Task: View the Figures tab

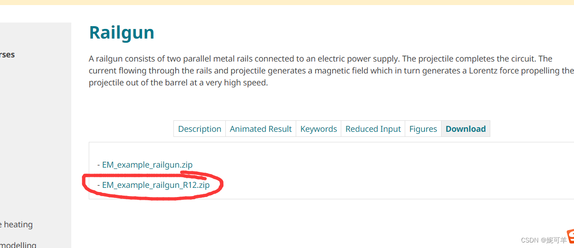Action: coord(423,129)
